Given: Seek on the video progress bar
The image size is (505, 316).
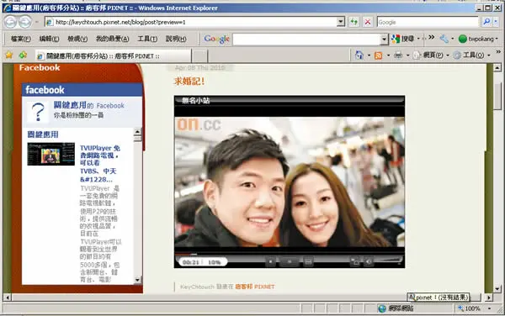Looking at the screenshot, I should (x=290, y=254).
